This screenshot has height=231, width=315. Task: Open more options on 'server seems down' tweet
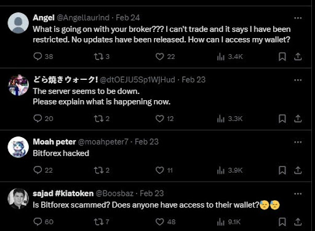[x=298, y=80]
